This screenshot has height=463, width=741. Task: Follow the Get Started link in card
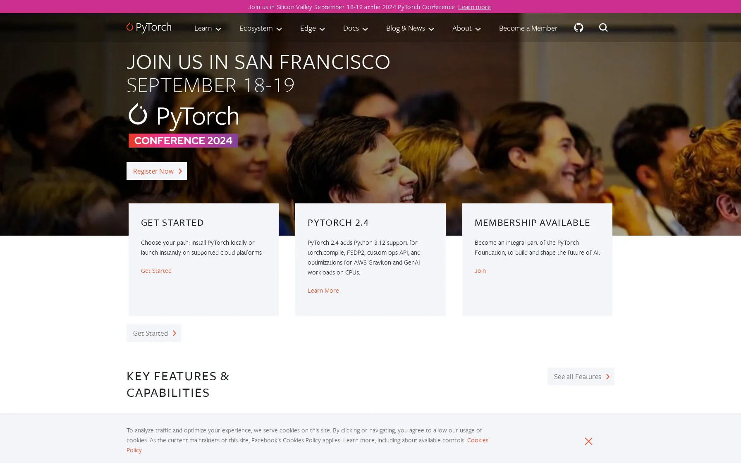pos(156,270)
